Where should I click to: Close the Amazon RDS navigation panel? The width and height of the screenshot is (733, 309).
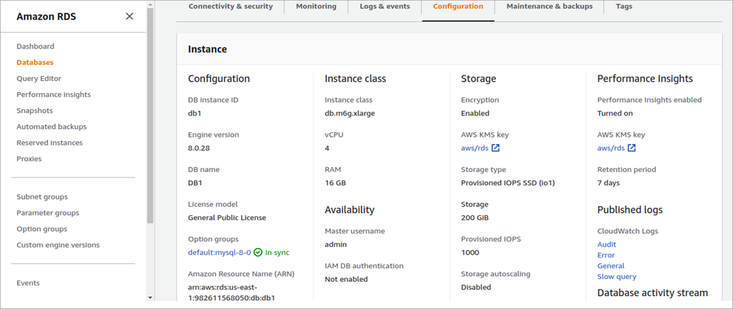(x=129, y=16)
